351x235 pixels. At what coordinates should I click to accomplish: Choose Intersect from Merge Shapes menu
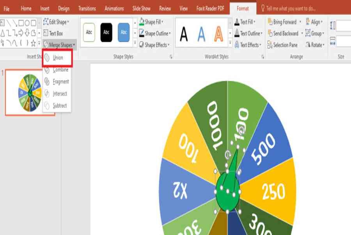coord(57,94)
